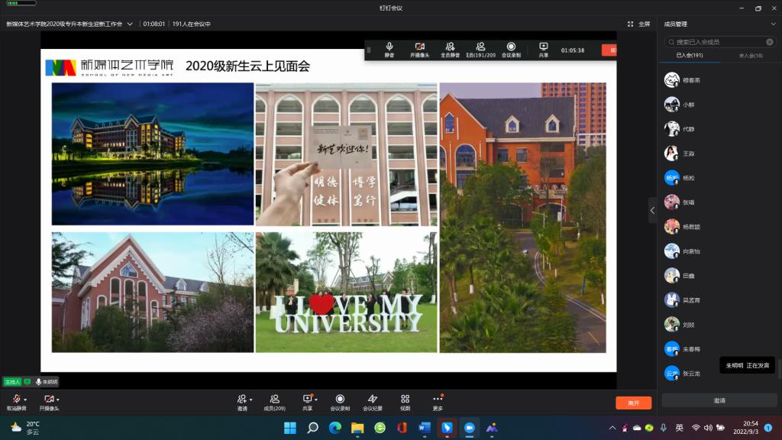Screen dimensions: 782x440
Task: Switch to the Not joined 未入会(18) tab
Action: [750, 56]
